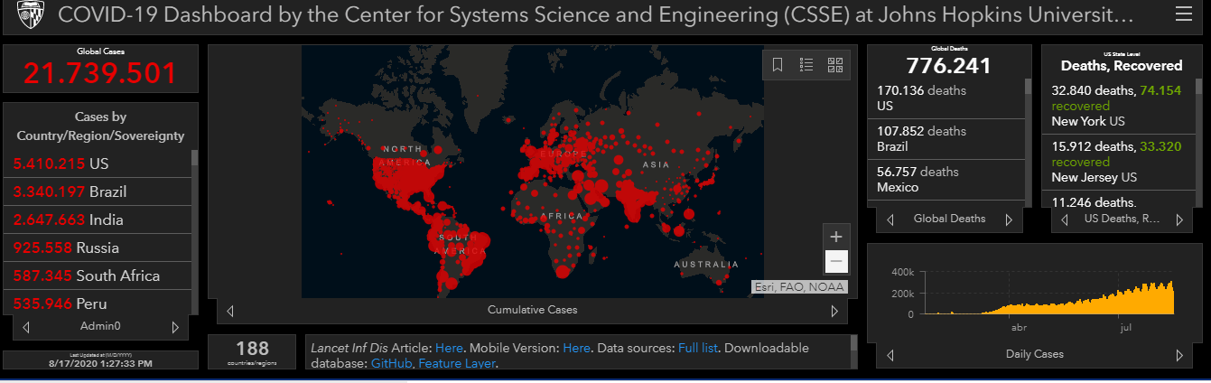
Task: Zoom in on the map
Action: (x=836, y=237)
